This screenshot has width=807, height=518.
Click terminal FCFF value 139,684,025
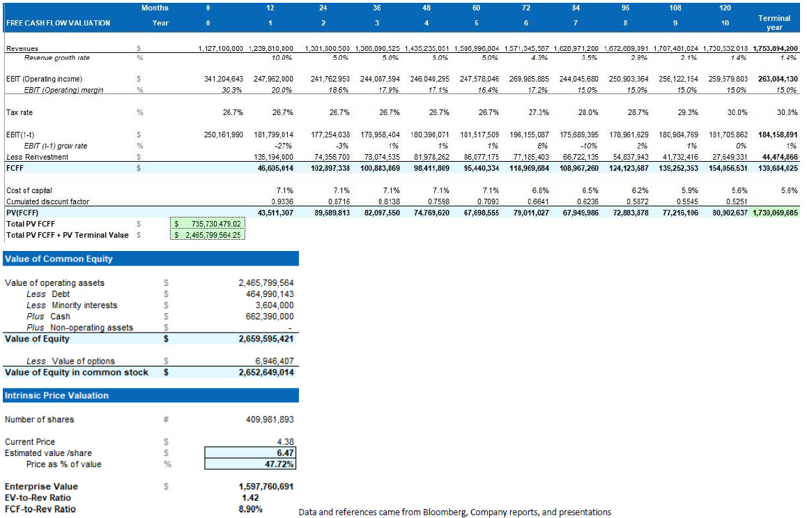point(778,169)
